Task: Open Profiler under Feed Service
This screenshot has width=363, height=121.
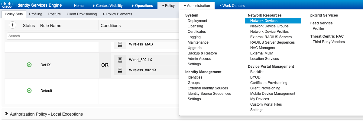Action: coord(319,29)
